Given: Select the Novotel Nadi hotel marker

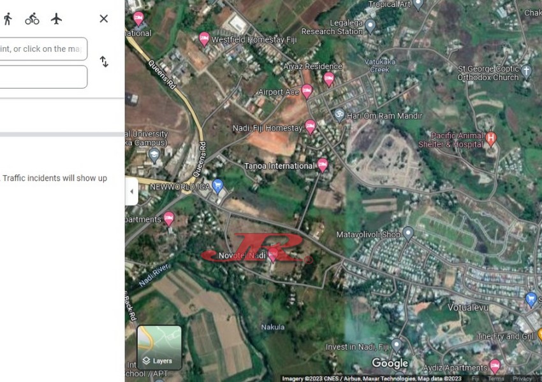Looking at the screenshot, I should pyautogui.click(x=272, y=255).
